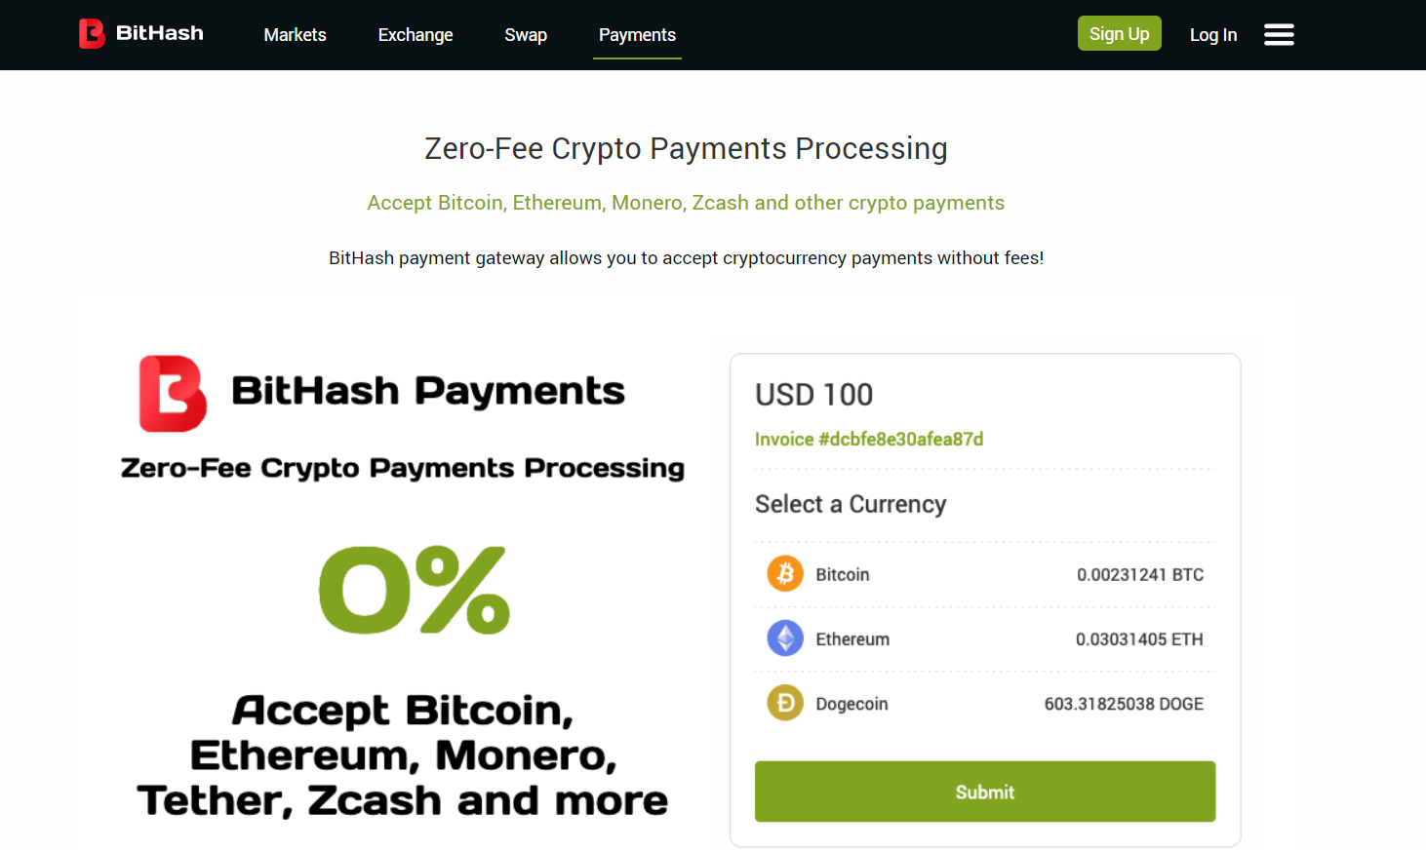
Task: Go to the Exchange page
Action: (x=416, y=35)
